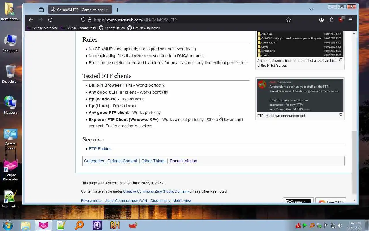Image resolution: width=369 pixels, height=231 pixels.
Task: Select the Notepad++ desktop shortcut
Action: pos(11,199)
